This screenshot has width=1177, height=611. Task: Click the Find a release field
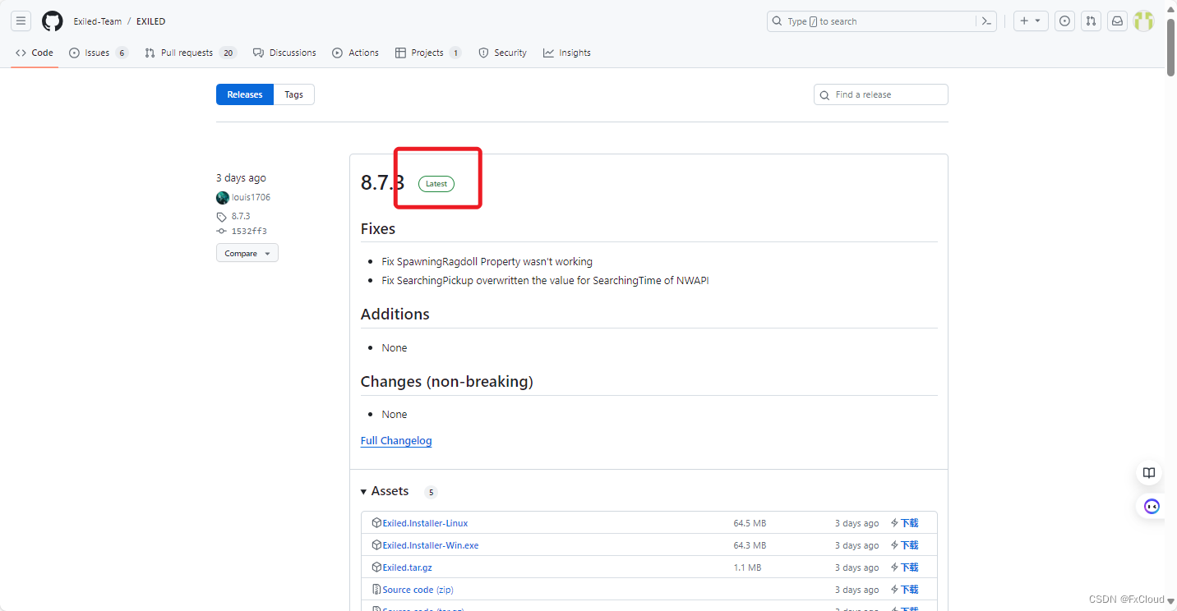pyautogui.click(x=881, y=94)
